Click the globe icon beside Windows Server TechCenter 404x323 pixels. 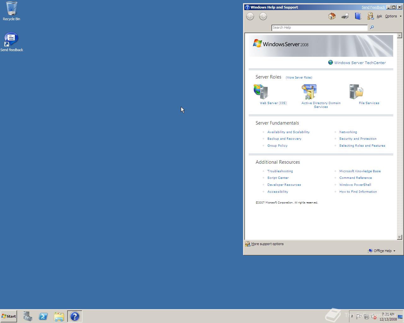[330, 62]
